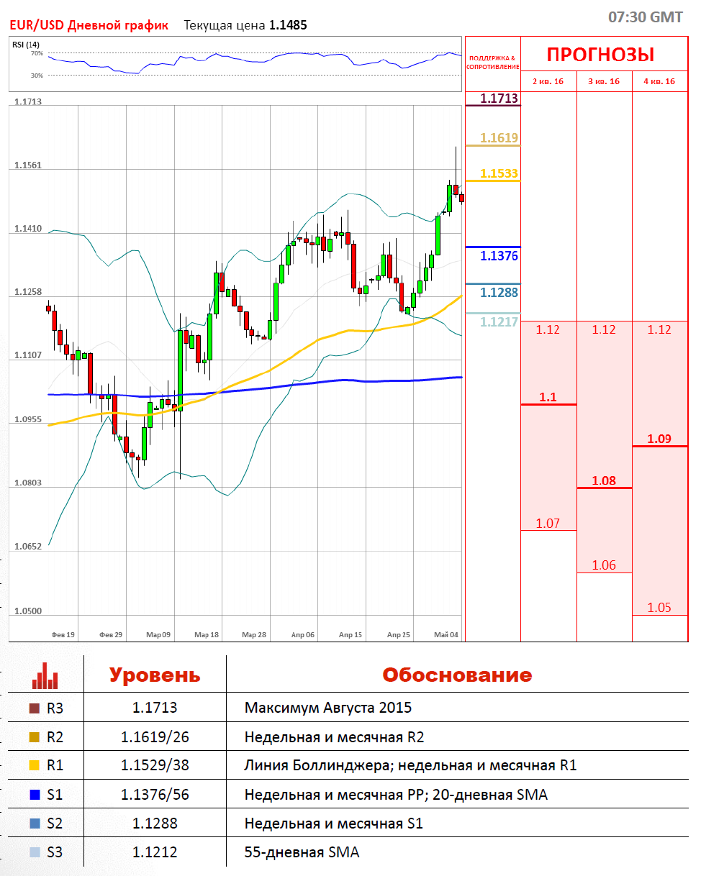Click the 1.0803 y-axis price label
Viewport: 701px width, 876px height.
27,483
